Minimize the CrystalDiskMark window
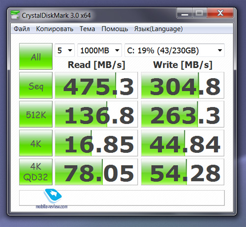This screenshot has height=227, width=246. pyautogui.click(x=184, y=13)
